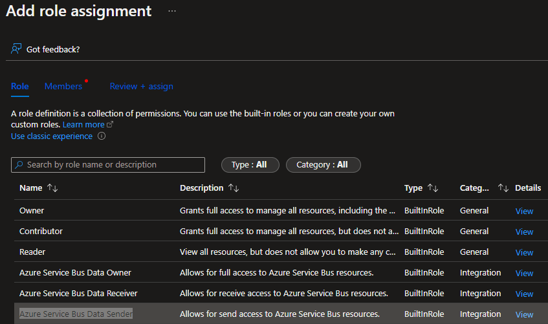Click the BuiltInRole cell in the Owner row
This screenshot has width=548, height=324.
click(424, 210)
